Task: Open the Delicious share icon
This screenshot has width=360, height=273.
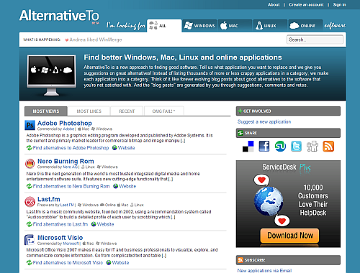Action: tap(248, 147)
